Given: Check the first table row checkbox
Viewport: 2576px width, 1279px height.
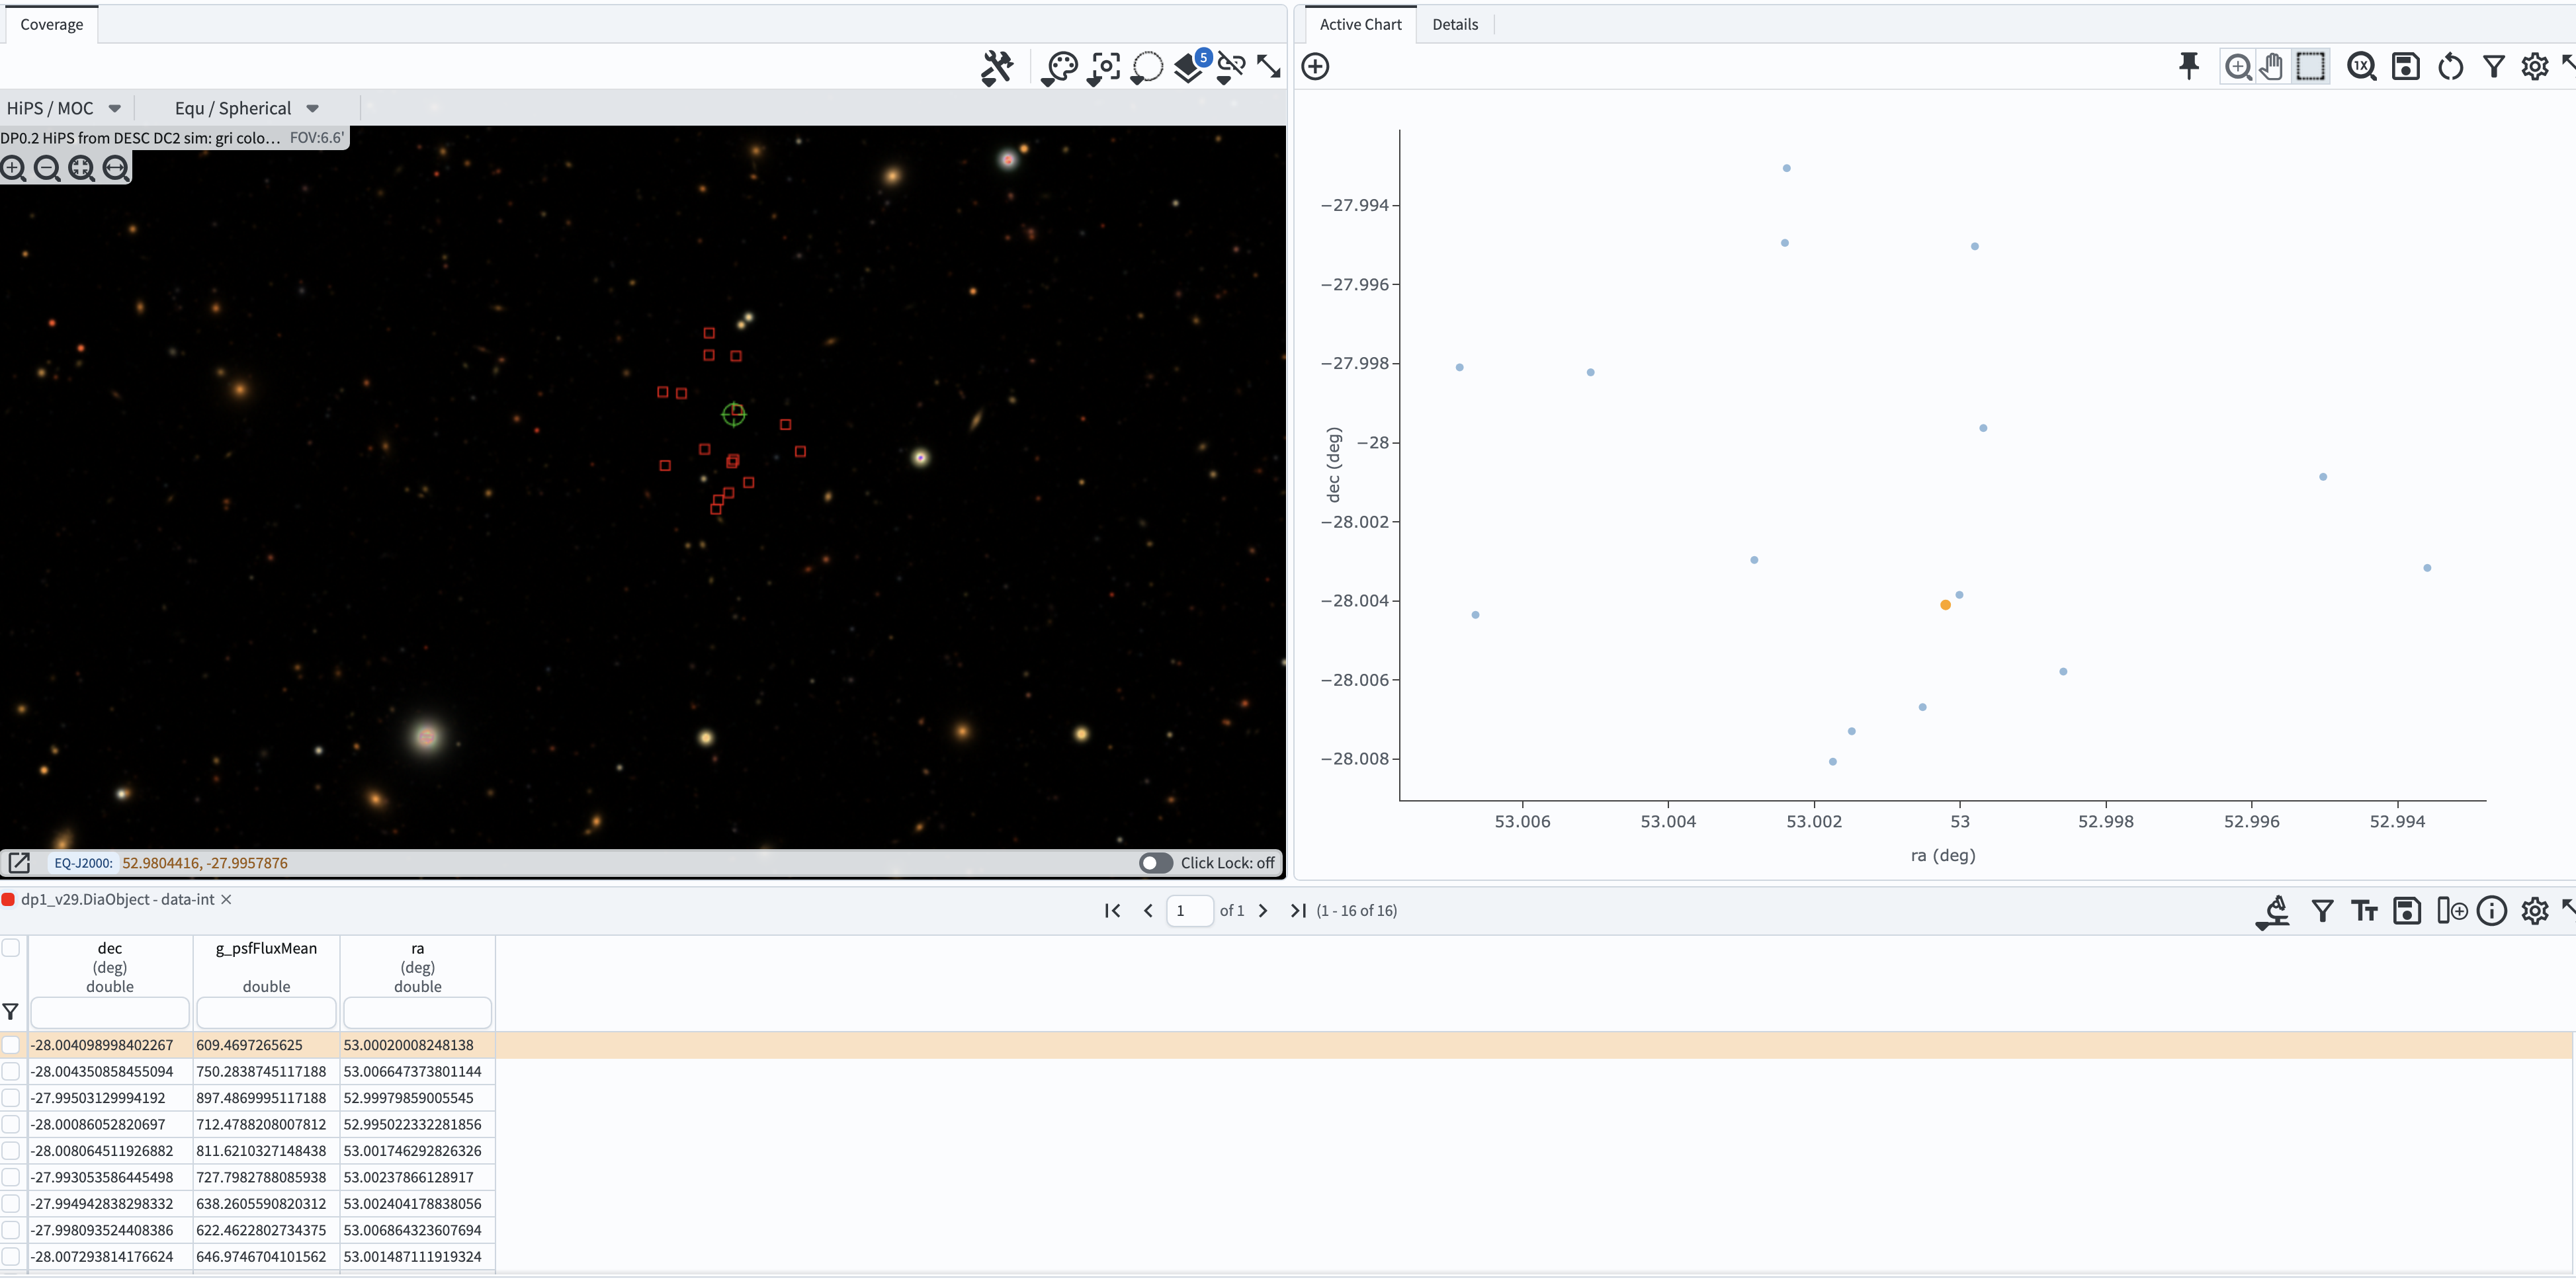Looking at the screenshot, I should click(11, 1044).
